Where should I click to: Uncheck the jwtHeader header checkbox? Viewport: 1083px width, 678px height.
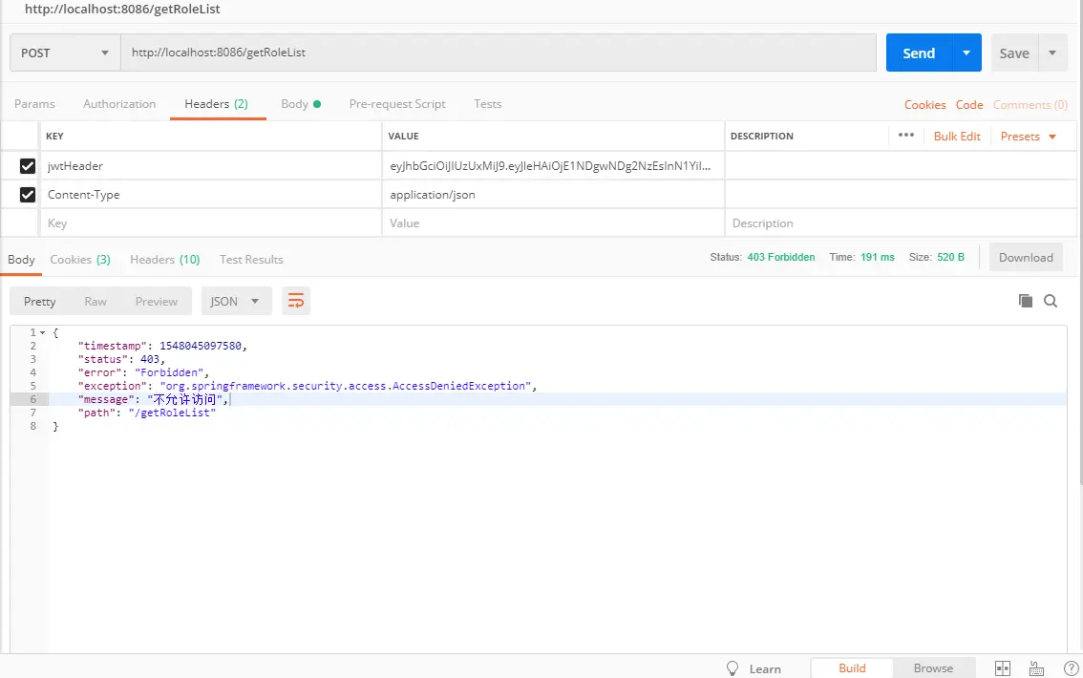point(28,166)
